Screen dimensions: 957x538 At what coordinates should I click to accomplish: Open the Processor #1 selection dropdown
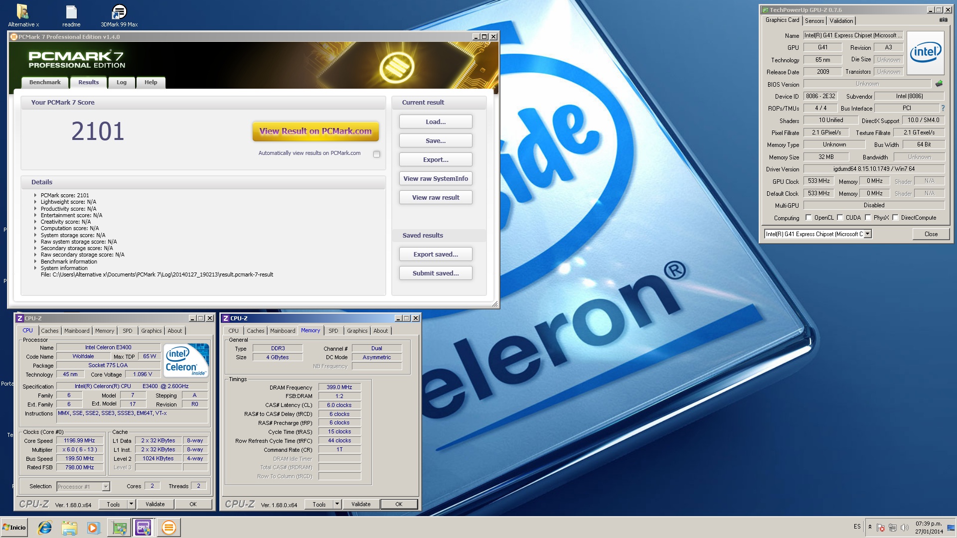106,487
